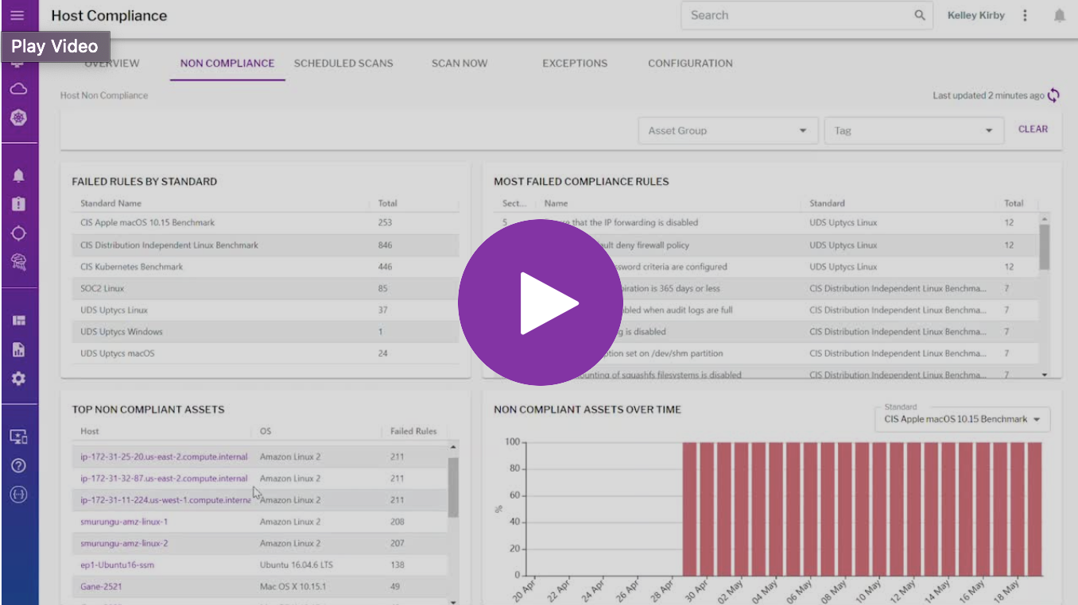1078x605 pixels.
Task: Open the notifications bell in header
Action: click(x=1060, y=15)
